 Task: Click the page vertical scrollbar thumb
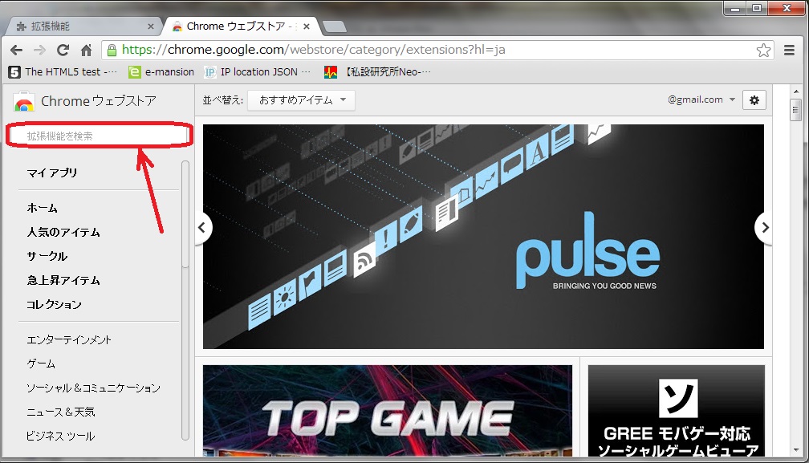click(x=795, y=110)
